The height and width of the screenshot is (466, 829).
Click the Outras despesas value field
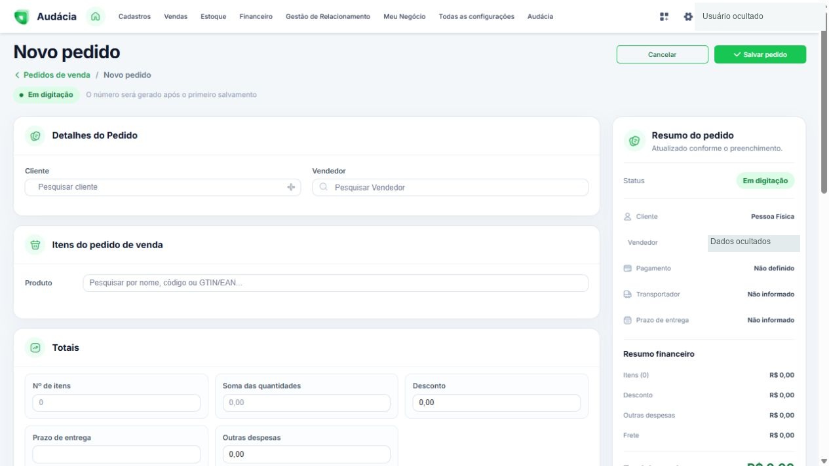[x=307, y=454]
